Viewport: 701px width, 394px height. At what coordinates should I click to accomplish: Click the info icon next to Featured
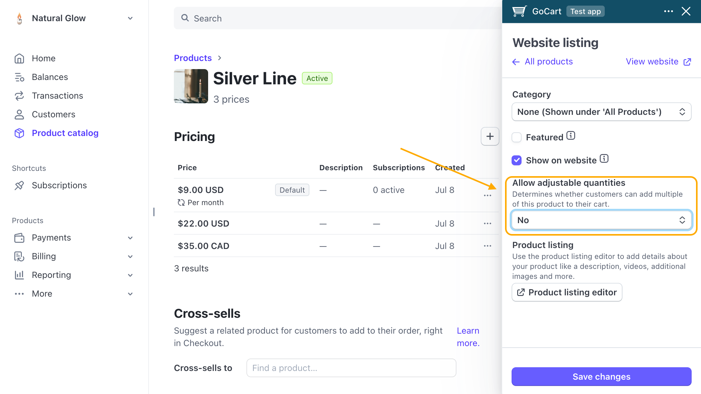571,136
